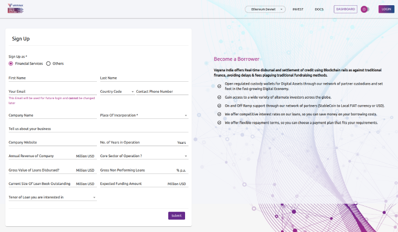Toggle the light/dark theme switch

tap(365, 9)
